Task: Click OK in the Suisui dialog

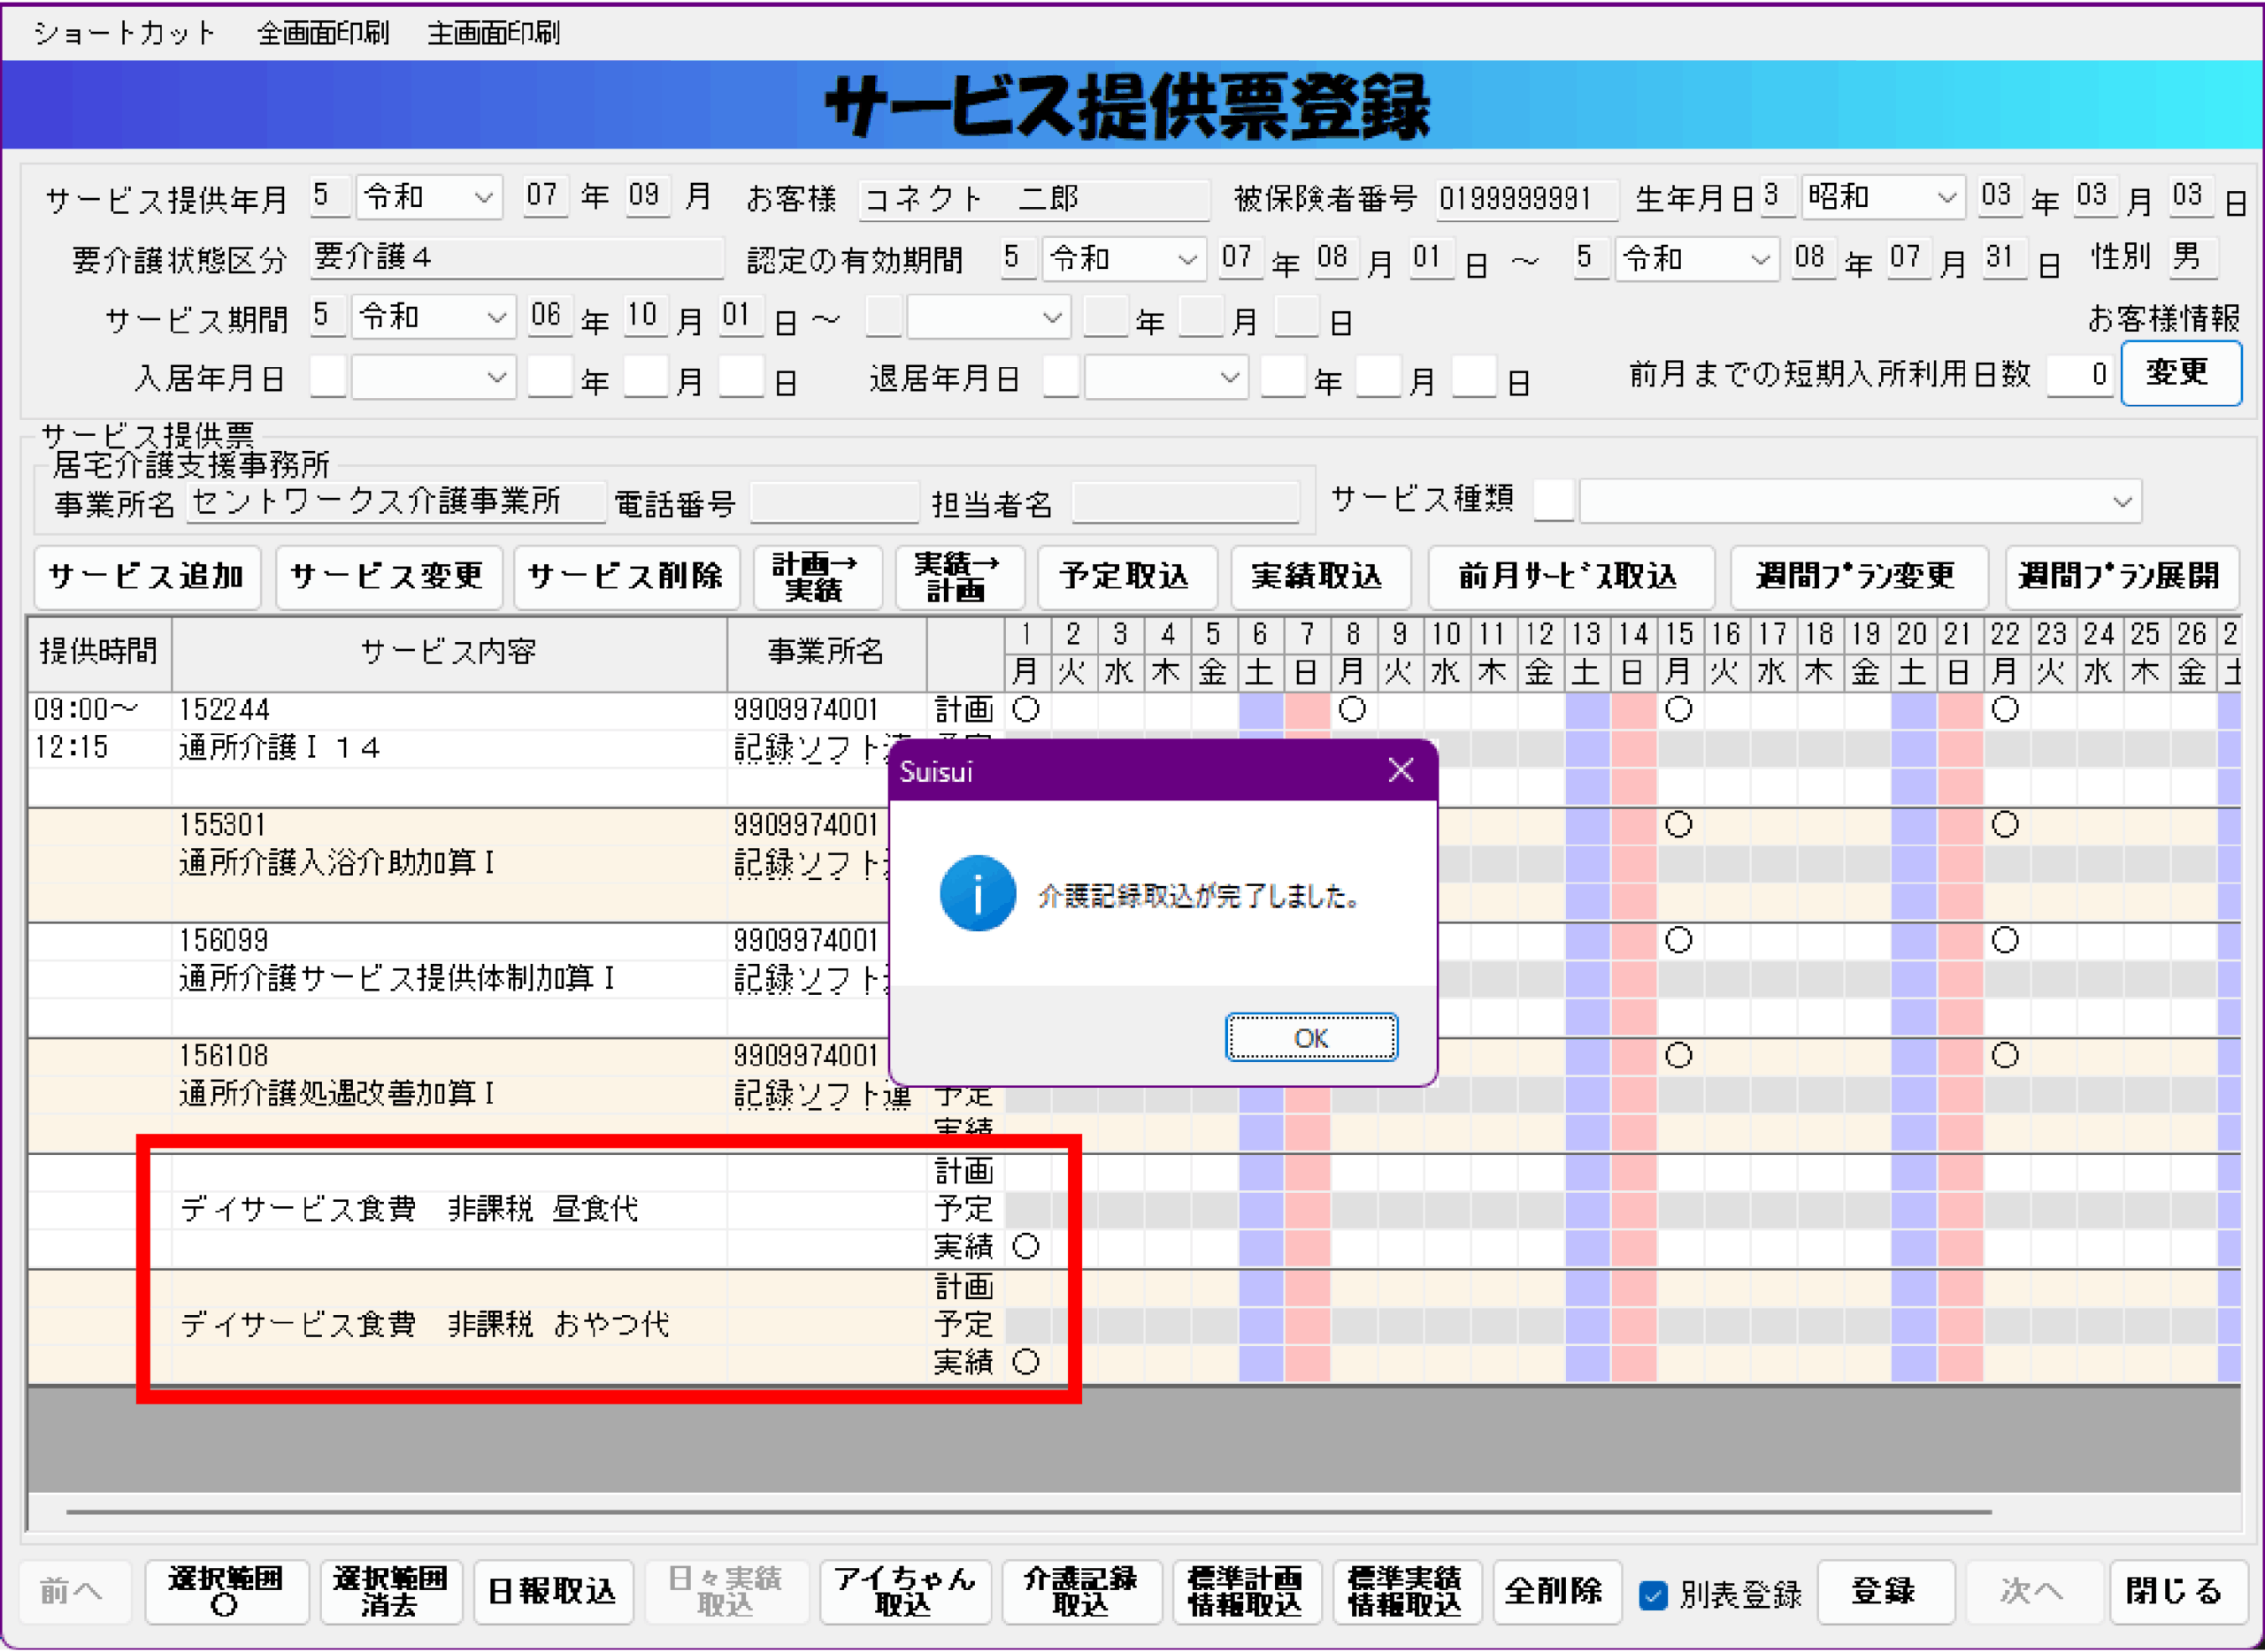Action: [1309, 1037]
